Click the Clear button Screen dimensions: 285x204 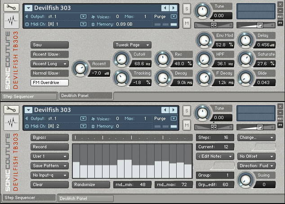49,185
